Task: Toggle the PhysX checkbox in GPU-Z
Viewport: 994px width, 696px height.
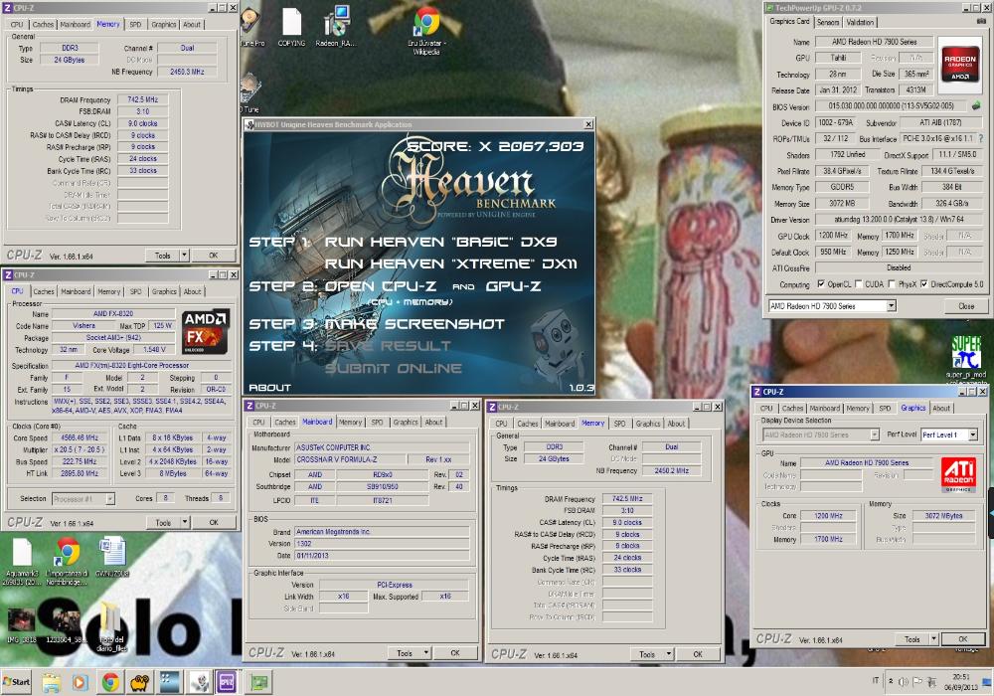Action: click(x=892, y=284)
